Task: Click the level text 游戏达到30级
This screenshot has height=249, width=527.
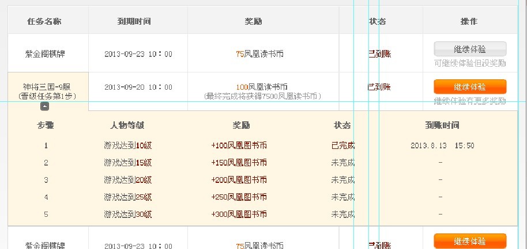Action: [128, 214]
